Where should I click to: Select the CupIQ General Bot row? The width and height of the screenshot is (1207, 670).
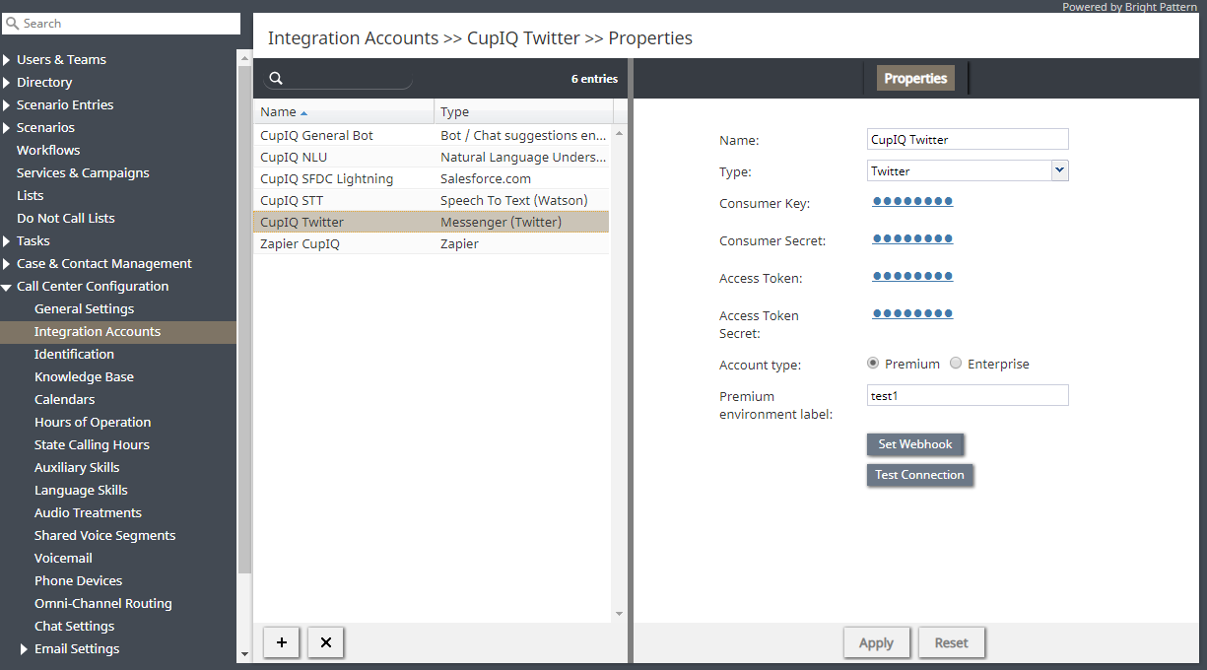(432, 135)
